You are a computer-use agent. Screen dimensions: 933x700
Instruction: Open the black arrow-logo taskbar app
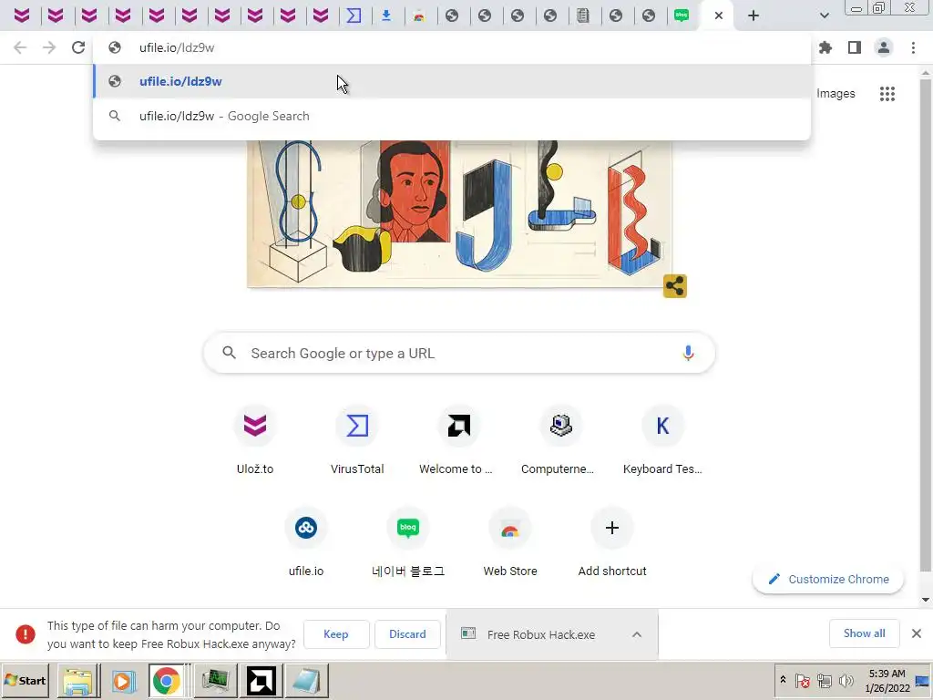point(261,680)
